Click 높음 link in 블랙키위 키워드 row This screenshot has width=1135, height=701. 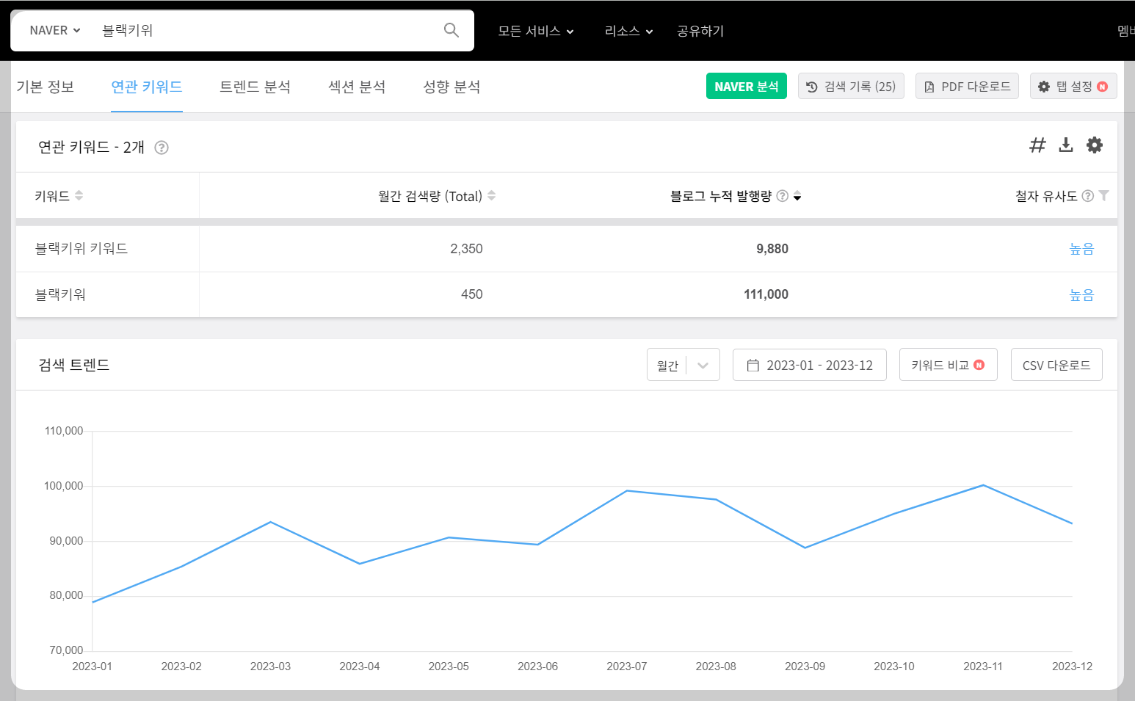click(x=1081, y=249)
